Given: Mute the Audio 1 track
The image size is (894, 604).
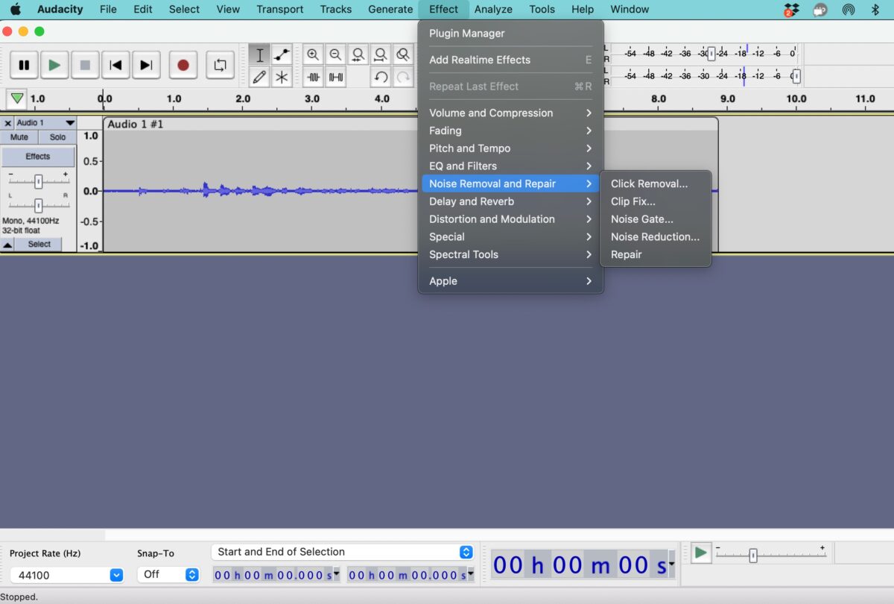Looking at the screenshot, I should pos(19,137).
